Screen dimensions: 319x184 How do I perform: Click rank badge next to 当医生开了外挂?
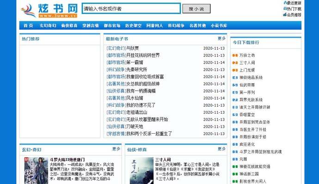tap(235, 129)
